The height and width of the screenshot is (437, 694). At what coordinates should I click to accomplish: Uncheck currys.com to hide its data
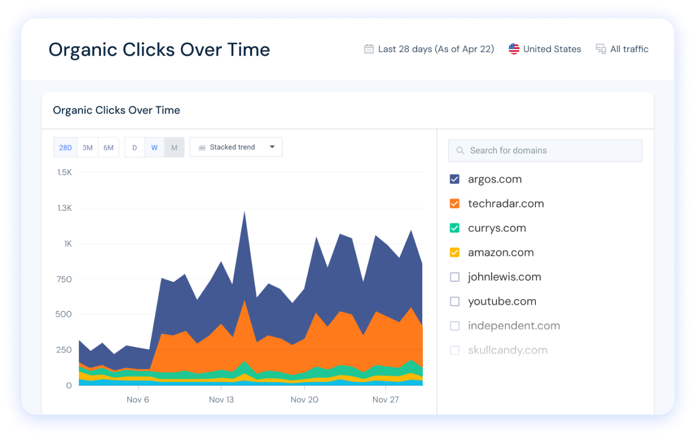click(454, 228)
